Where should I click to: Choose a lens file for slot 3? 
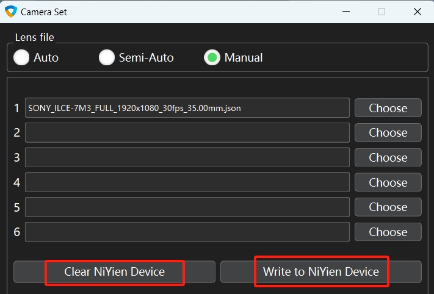388,157
